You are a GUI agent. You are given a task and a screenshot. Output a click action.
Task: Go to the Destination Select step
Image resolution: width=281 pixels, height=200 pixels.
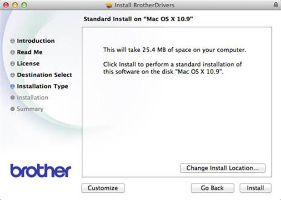44,75
